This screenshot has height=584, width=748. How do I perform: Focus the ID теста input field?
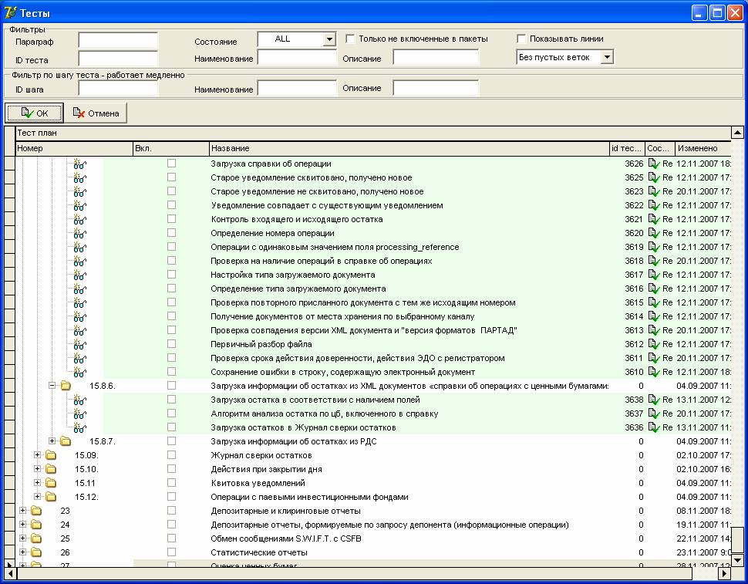pos(118,59)
